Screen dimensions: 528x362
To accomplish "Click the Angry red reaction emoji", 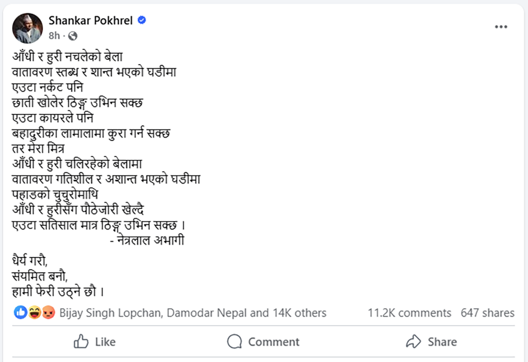I will click(48, 313).
